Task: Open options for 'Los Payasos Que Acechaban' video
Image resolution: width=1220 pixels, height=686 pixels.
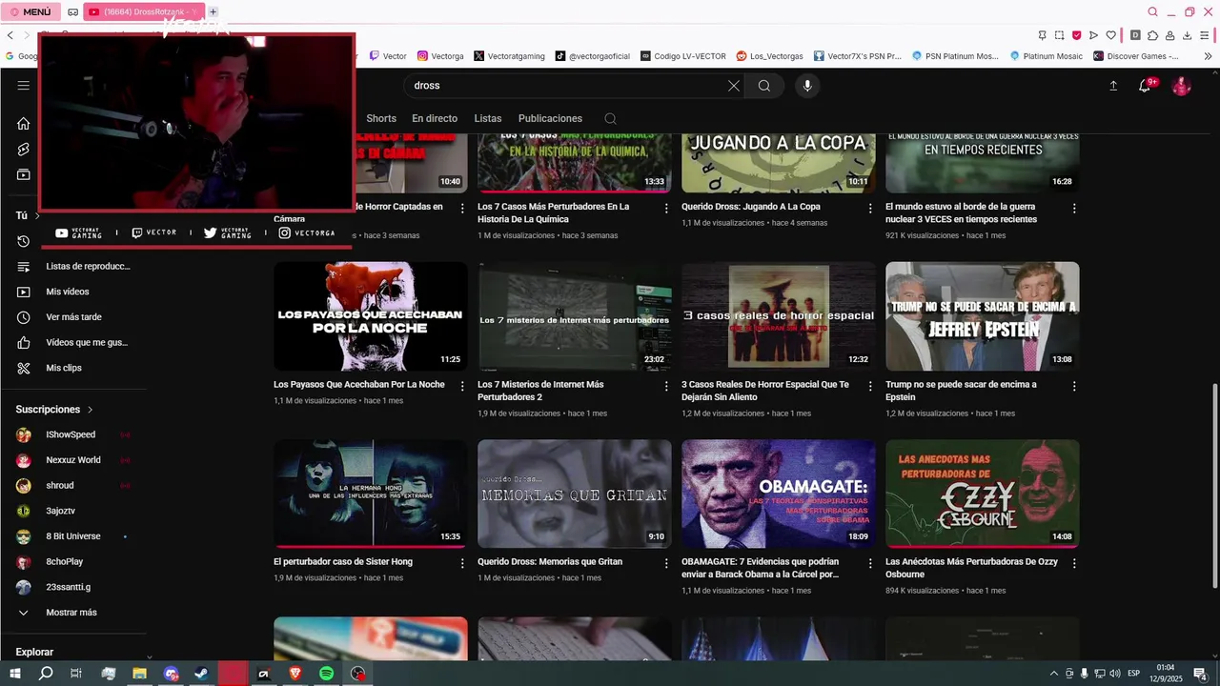Action: [x=462, y=386]
